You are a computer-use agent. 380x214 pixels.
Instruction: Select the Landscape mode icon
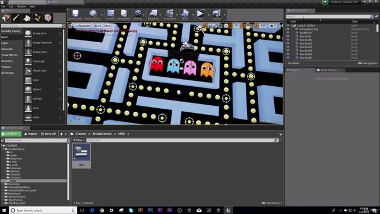pos(27,18)
